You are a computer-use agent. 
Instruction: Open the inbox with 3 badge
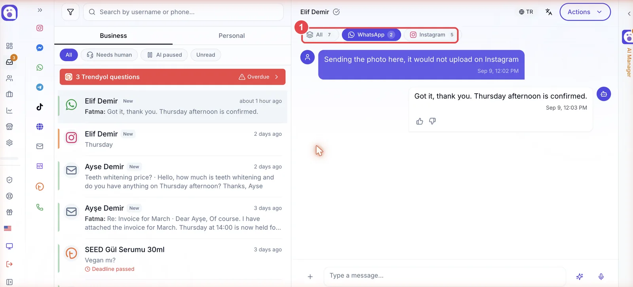[x=10, y=62]
